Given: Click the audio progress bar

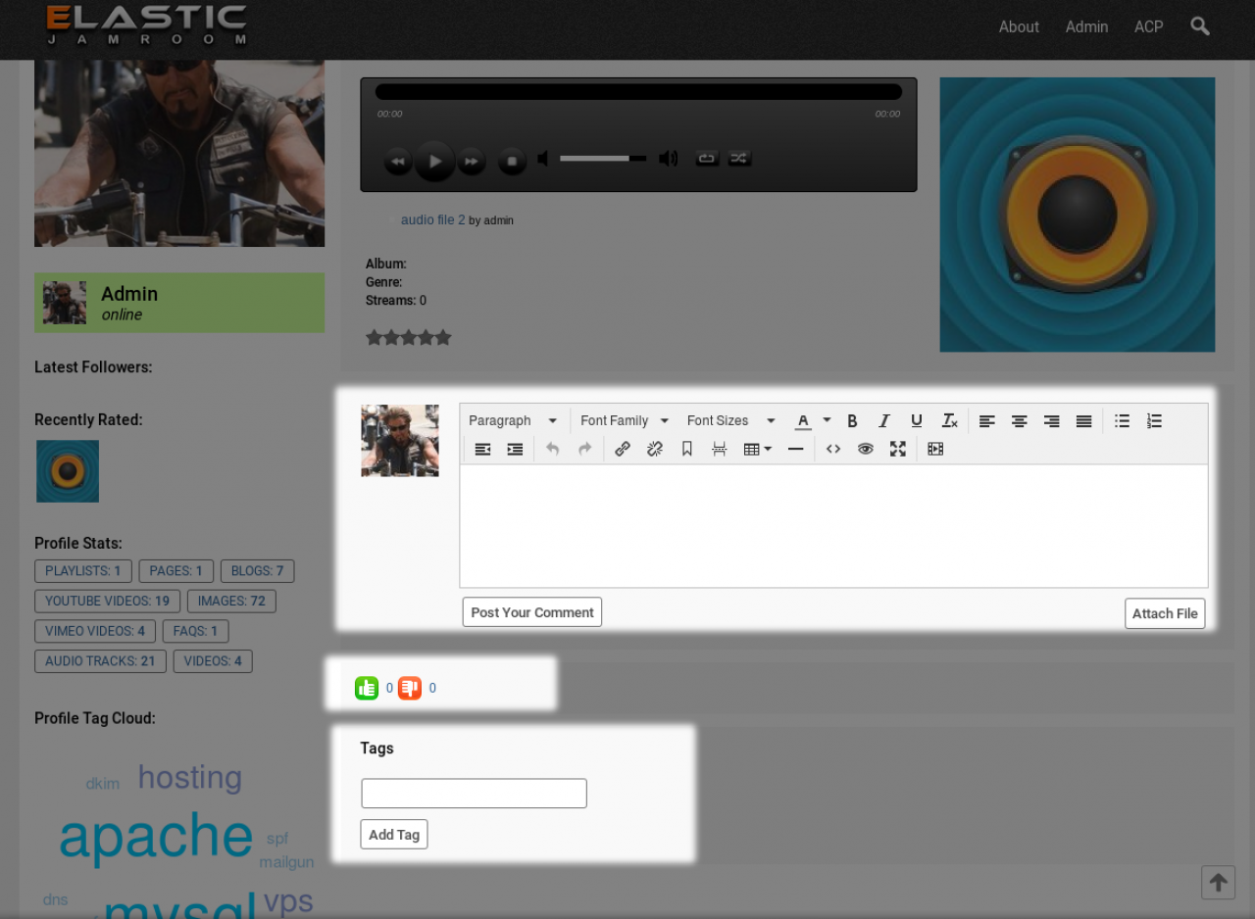Looking at the screenshot, I should click(638, 92).
